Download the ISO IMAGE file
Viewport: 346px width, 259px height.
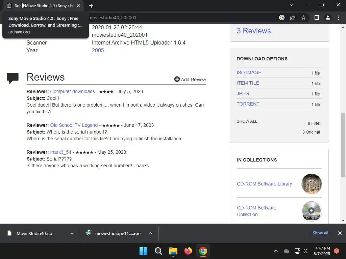(249, 73)
